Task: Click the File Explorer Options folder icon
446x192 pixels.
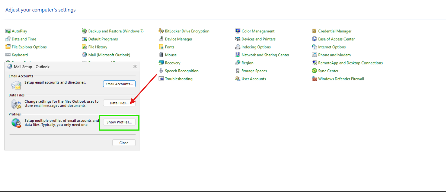Action: click(8, 47)
